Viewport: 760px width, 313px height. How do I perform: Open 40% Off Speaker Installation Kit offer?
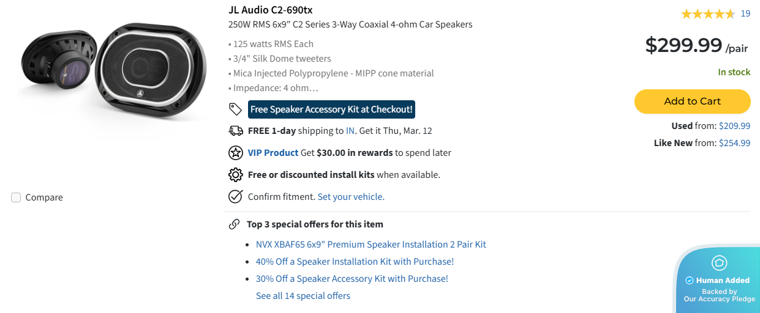(x=355, y=262)
